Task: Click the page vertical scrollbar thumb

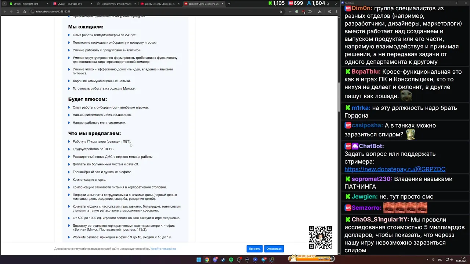Action: pos(338,97)
